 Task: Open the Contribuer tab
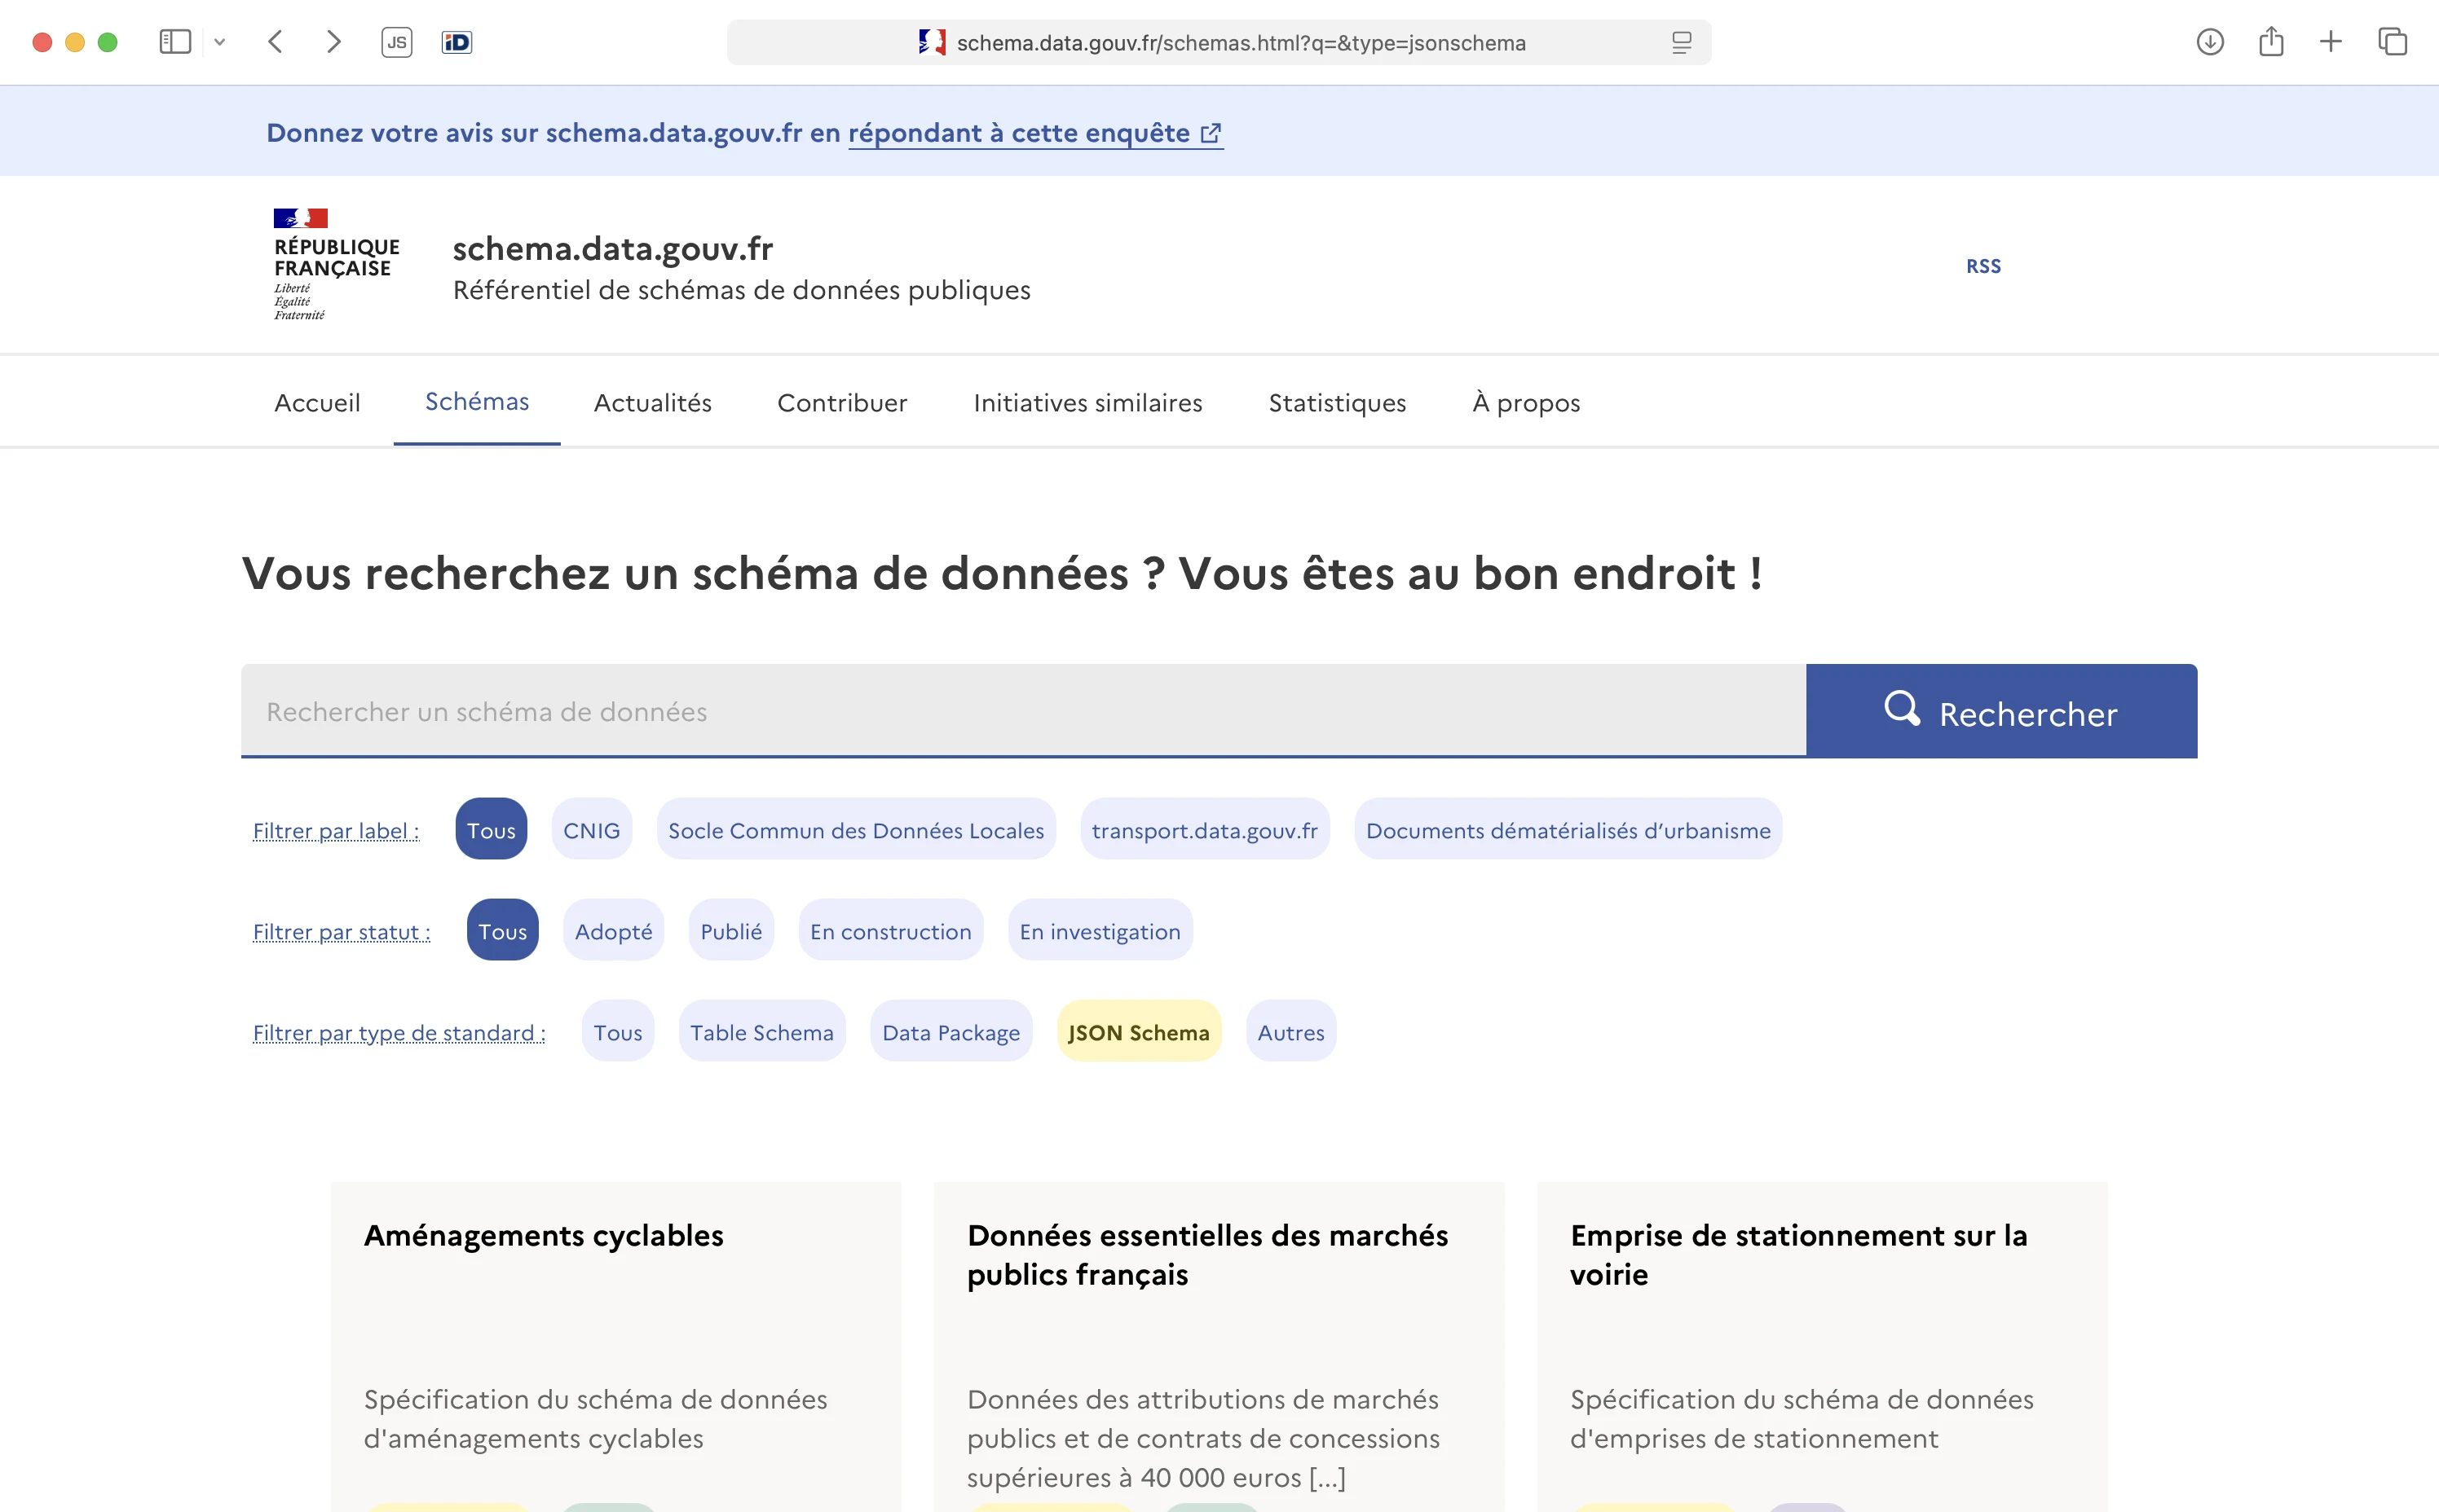coord(842,403)
